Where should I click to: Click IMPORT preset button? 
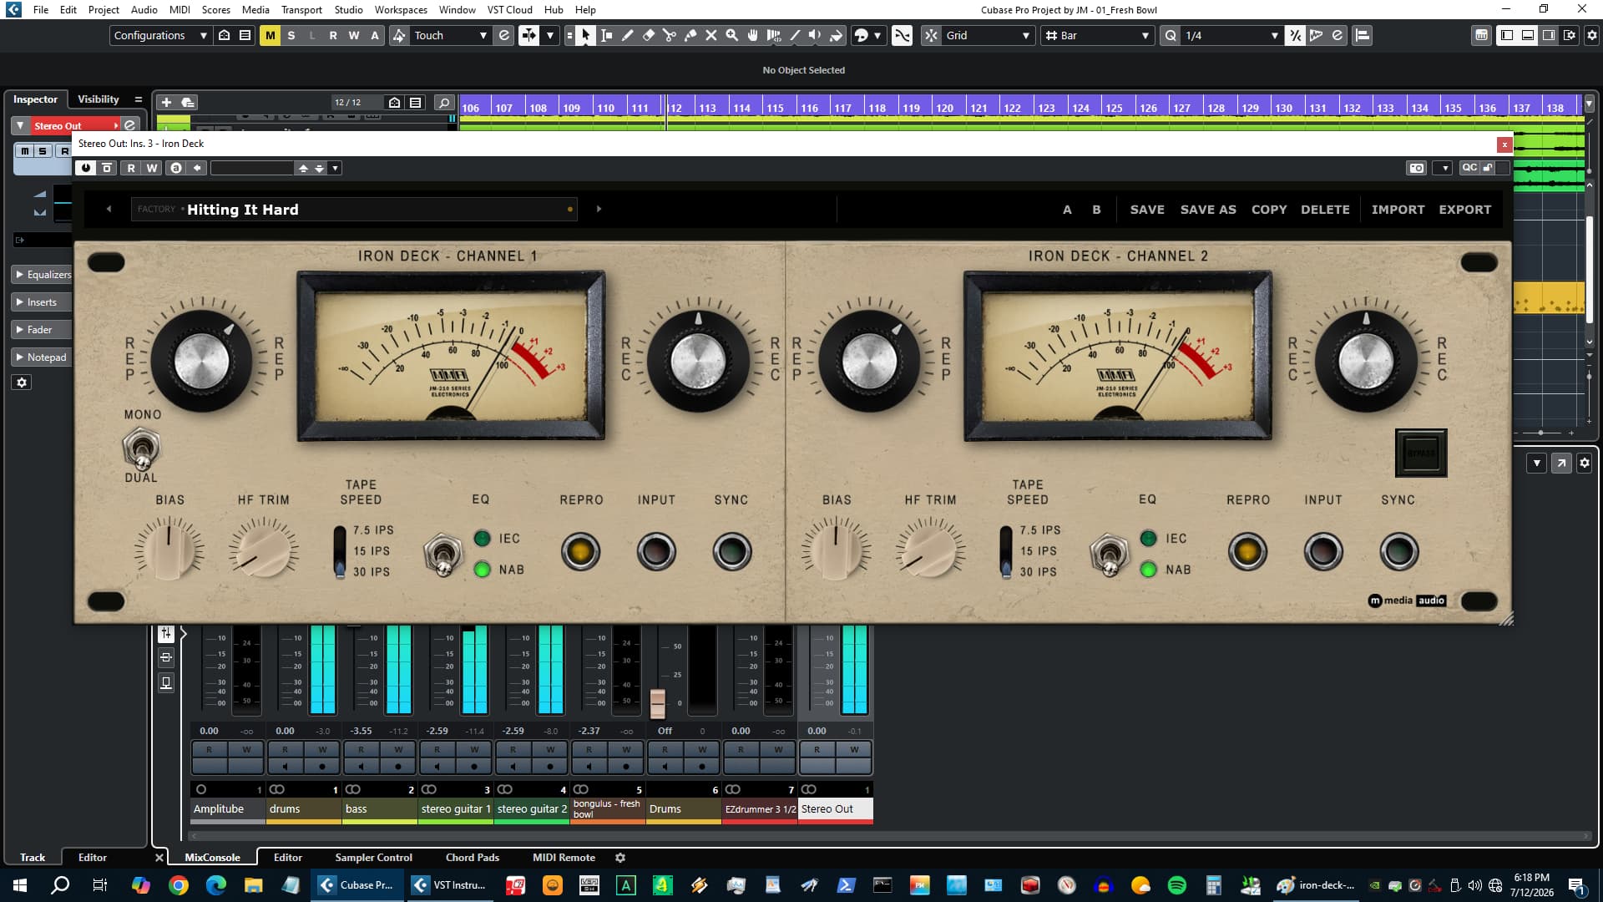click(x=1398, y=210)
